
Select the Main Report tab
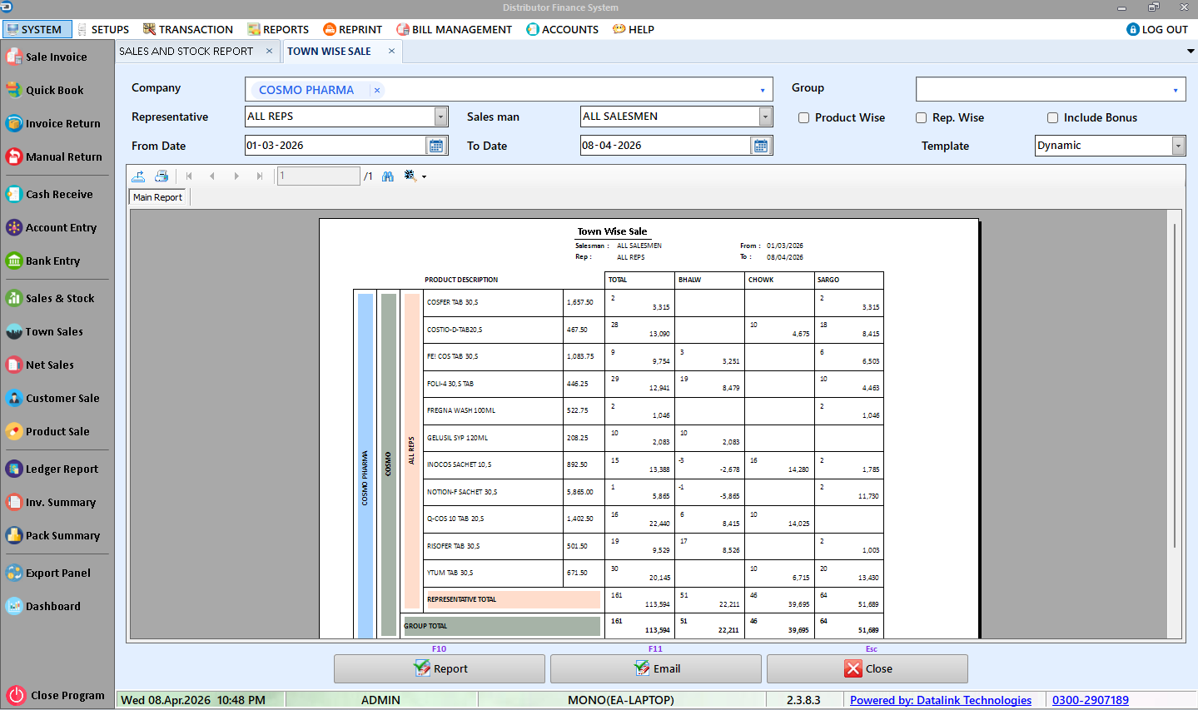(x=157, y=197)
